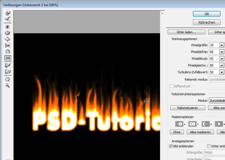Click the Turbulenz-Zufallswert value field
Viewport: 225px width, 160px height.
pos(214,72)
